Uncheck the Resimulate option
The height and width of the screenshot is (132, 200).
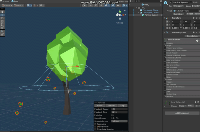95,124
